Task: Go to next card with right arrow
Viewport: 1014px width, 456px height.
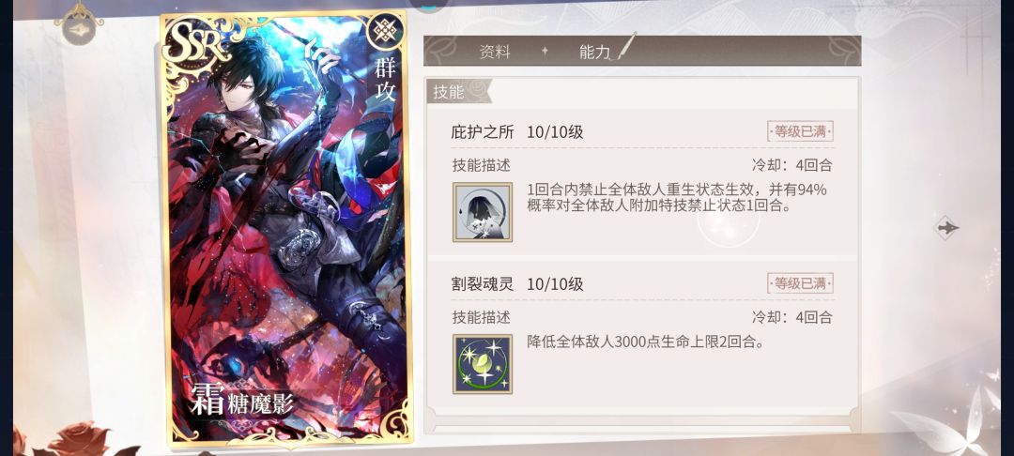Action: (946, 227)
